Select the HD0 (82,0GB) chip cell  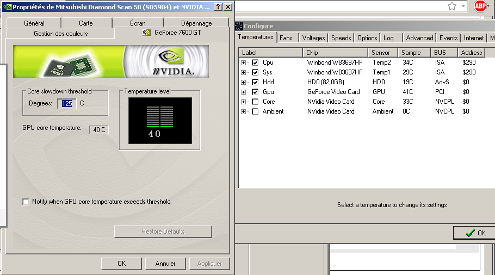tap(326, 82)
